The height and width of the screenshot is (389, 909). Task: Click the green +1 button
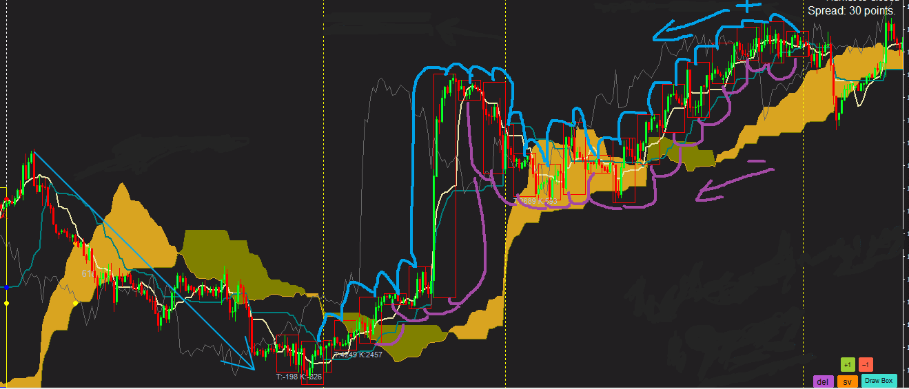848,364
